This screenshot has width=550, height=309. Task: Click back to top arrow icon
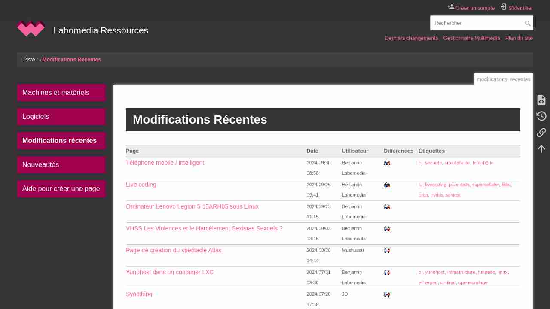[541, 149]
